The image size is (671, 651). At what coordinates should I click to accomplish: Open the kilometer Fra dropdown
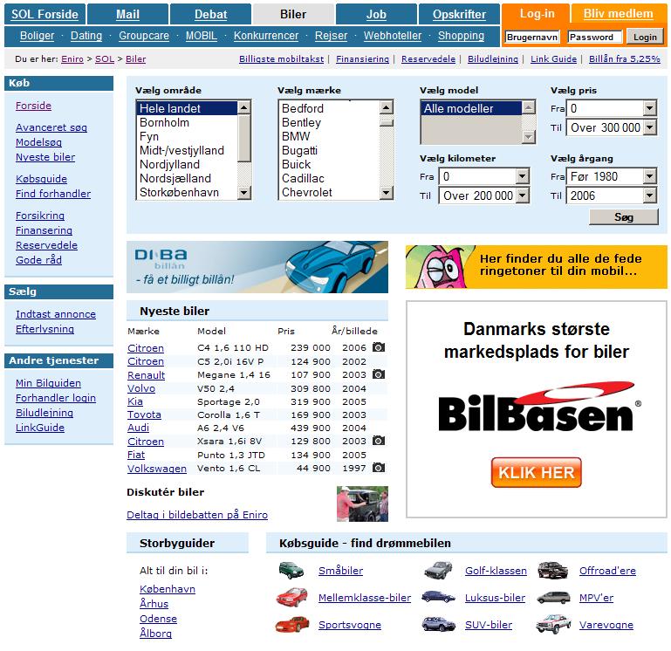pyautogui.click(x=484, y=176)
